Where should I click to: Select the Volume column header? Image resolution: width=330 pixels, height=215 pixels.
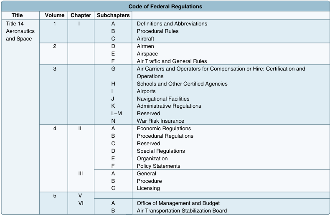click(x=54, y=15)
